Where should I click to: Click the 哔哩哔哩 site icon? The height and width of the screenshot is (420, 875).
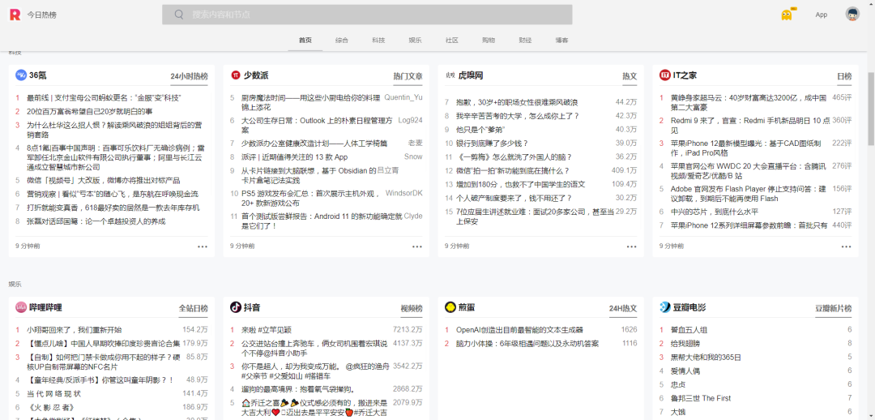point(21,307)
